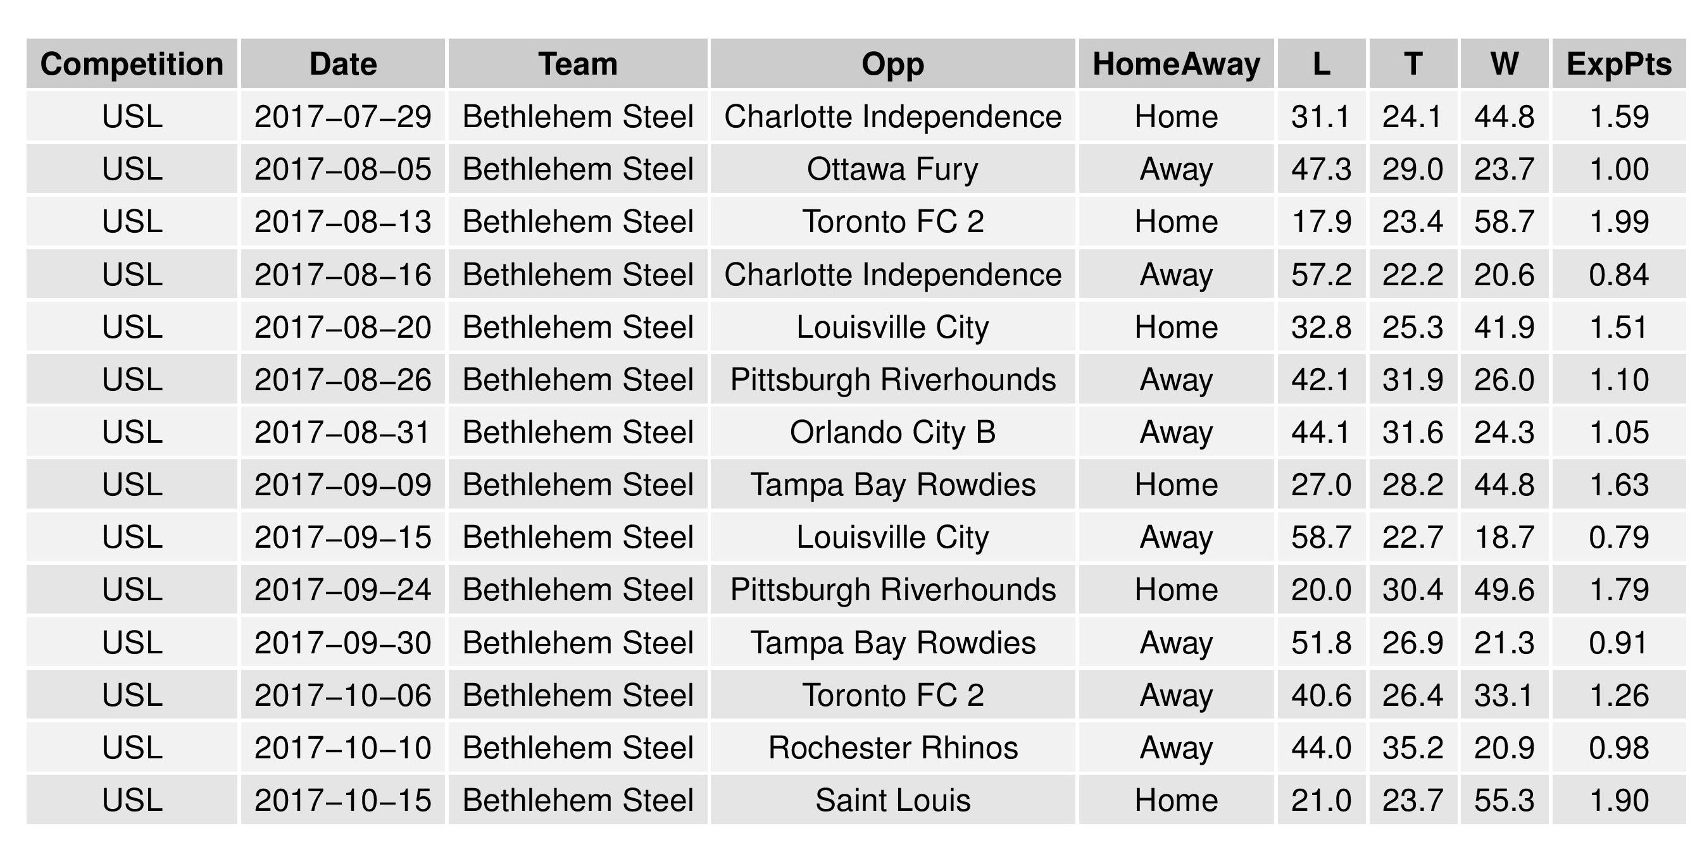Screen dimensions: 1702x845
Task: Click the Date column header
Action: pos(343,64)
